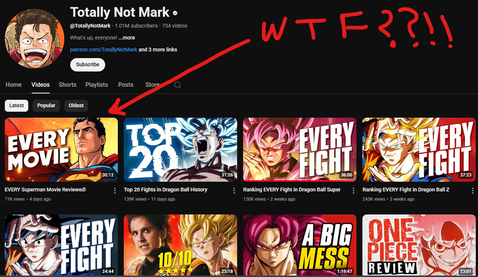Expand channel description with ...more
Image resolution: width=478 pixels, height=277 pixels.
tap(127, 38)
